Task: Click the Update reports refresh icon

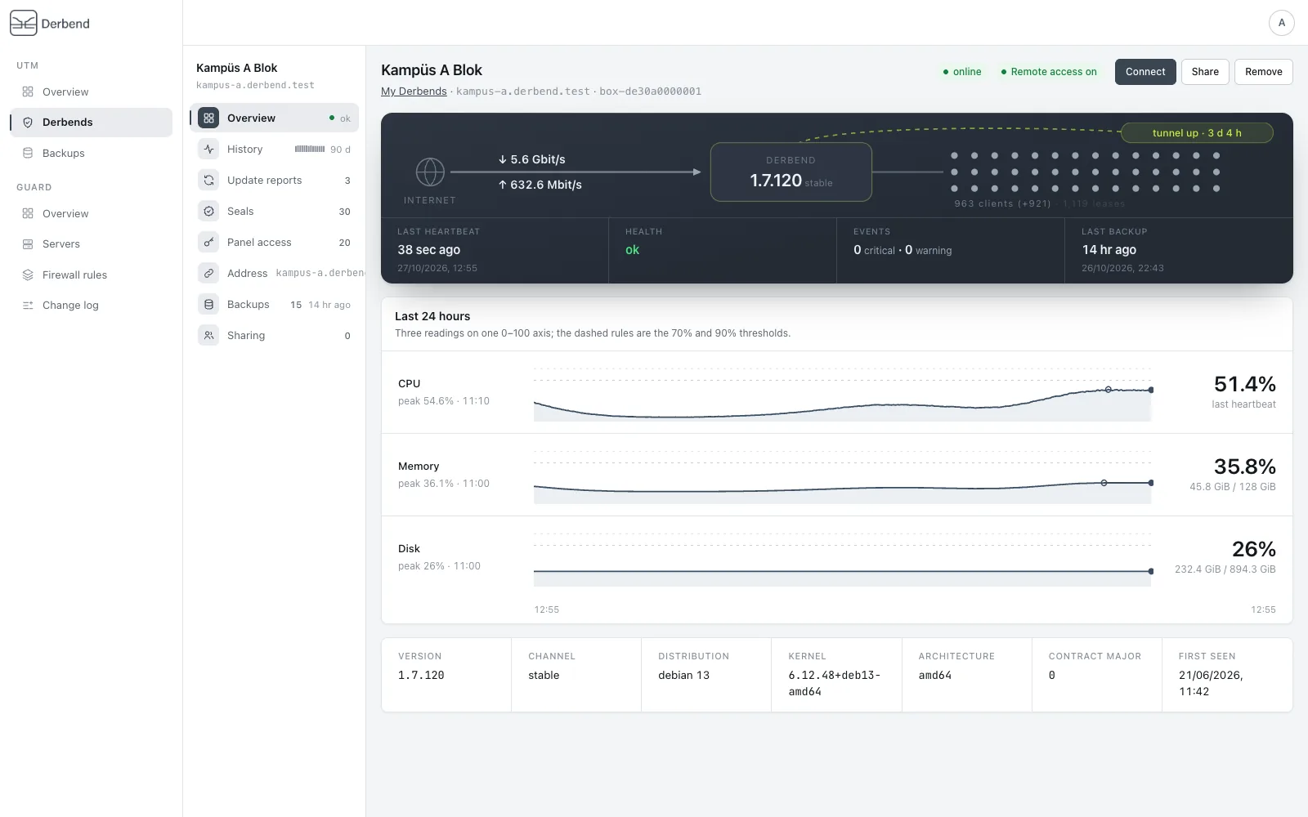Action: tap(208, 180)
